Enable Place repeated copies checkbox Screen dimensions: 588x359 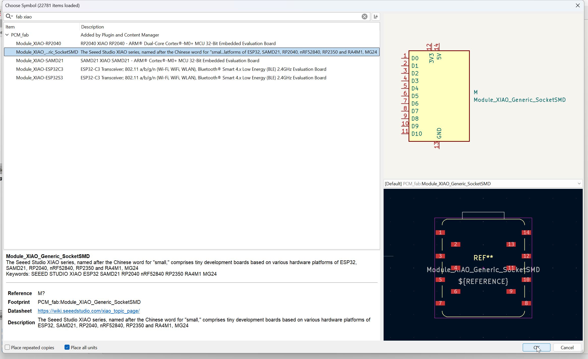click(8, 347)
